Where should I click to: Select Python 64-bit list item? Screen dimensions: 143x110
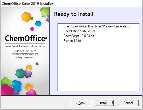click(72, 41)
